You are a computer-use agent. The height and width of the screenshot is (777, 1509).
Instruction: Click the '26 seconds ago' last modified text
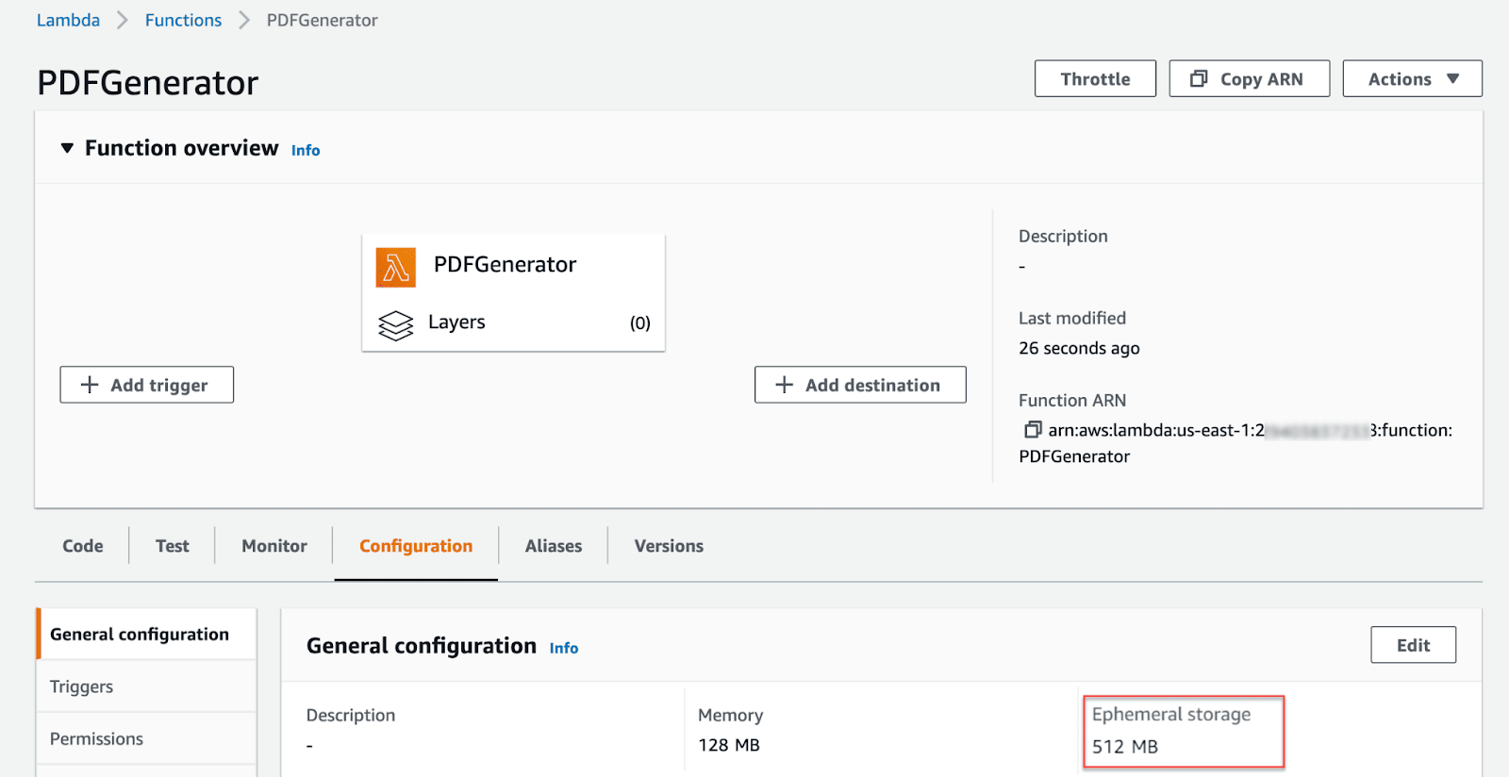tap(1079, 348)
